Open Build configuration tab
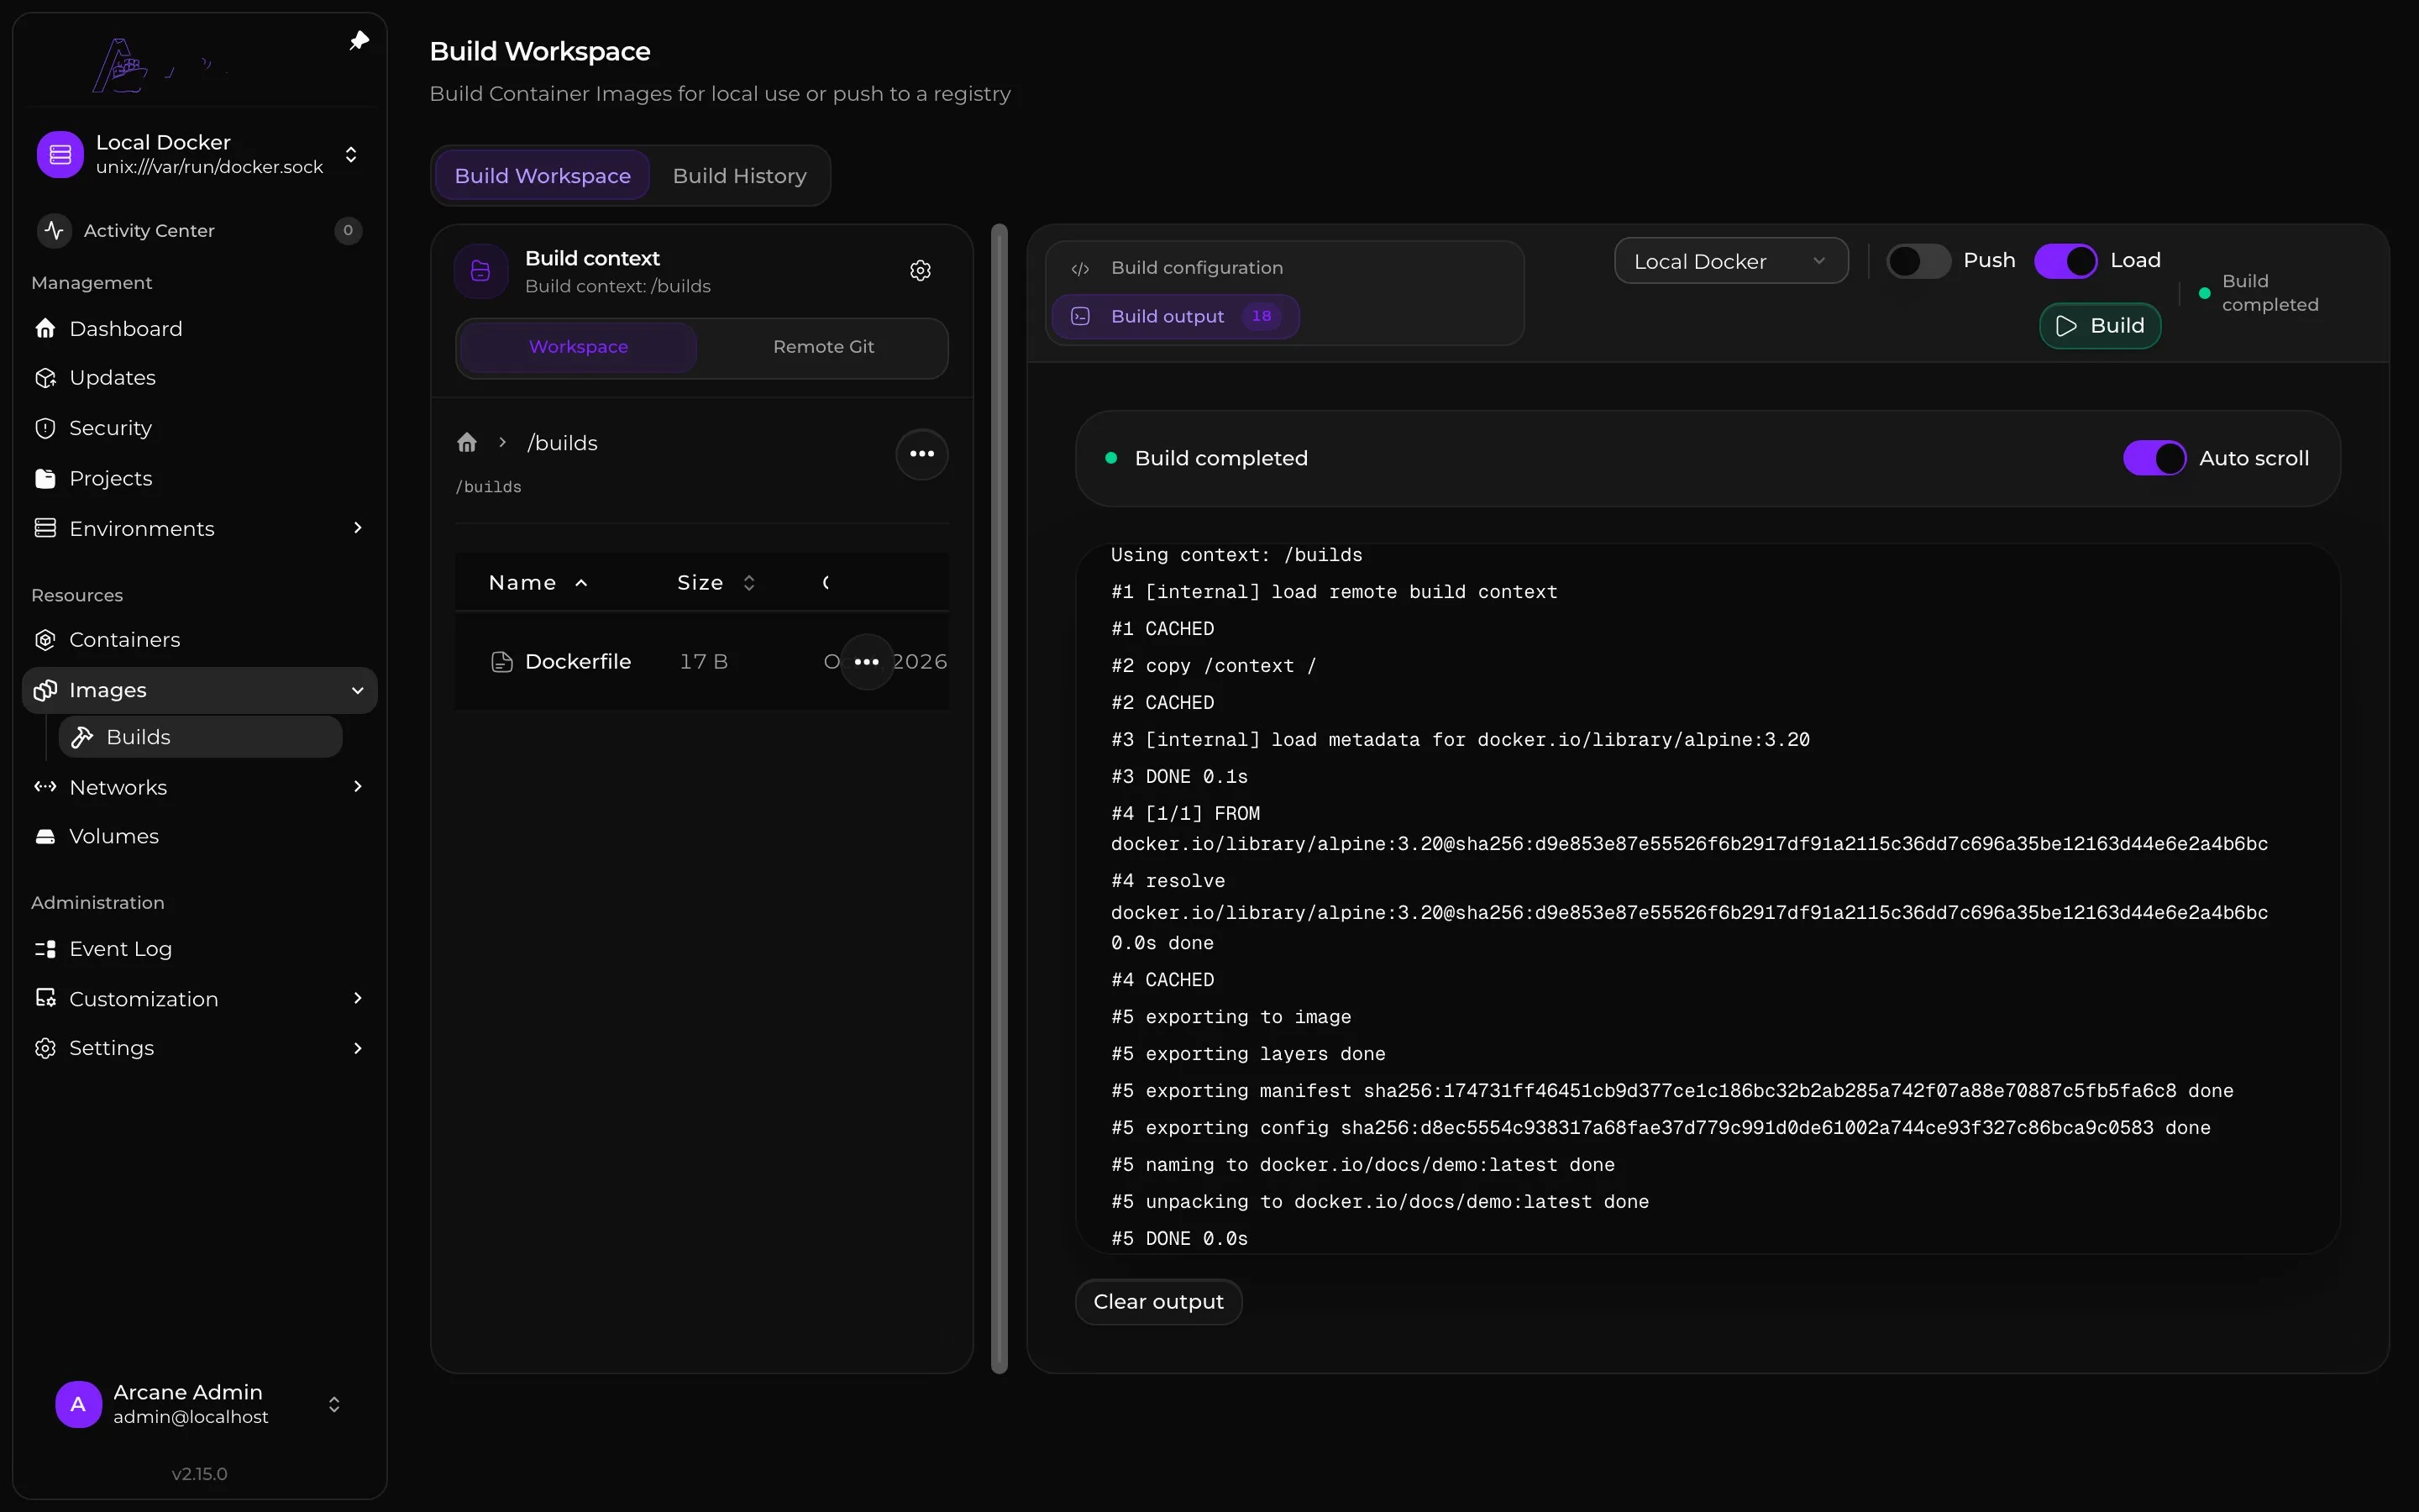 pyautogui.click(x=1177, y=268)
